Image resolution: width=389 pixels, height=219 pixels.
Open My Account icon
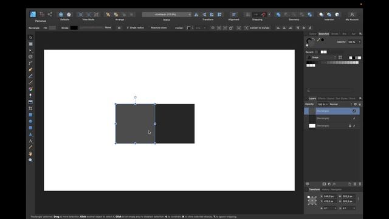[x=352, y=15]
